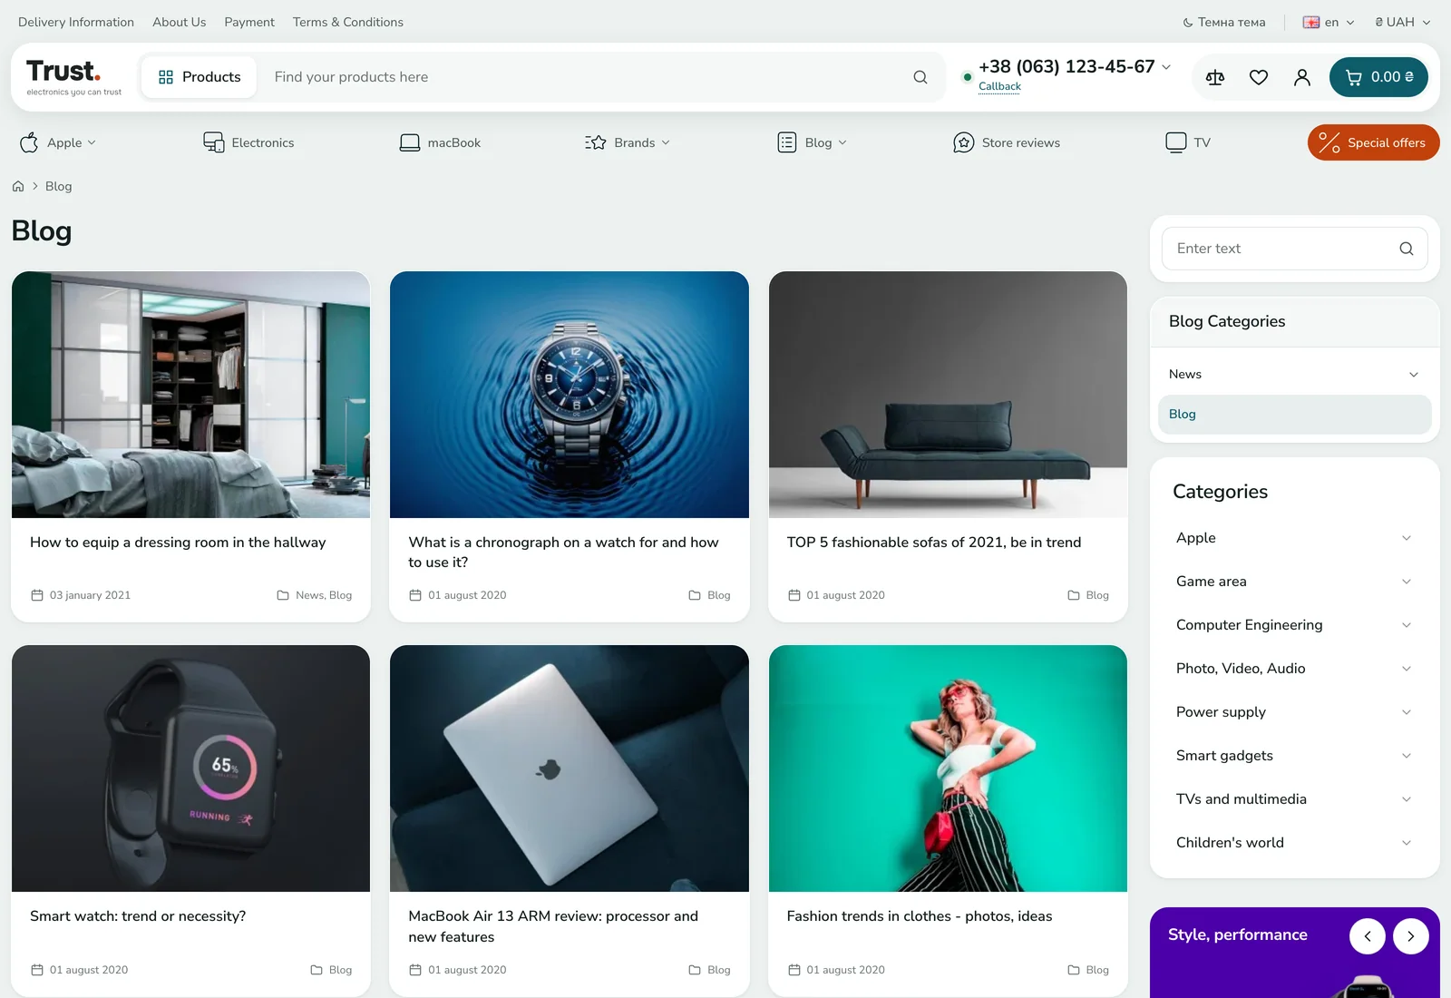Open the sofa article thumbnail

coord(948,395)
